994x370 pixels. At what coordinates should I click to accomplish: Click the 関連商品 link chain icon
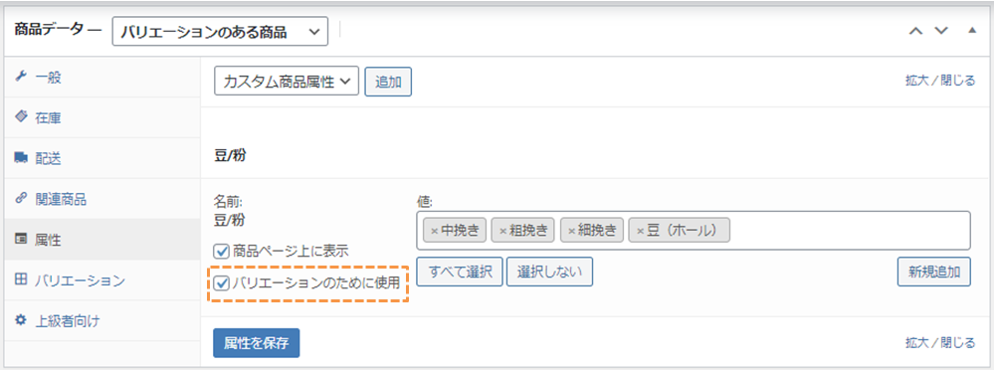tap(21, 199)
